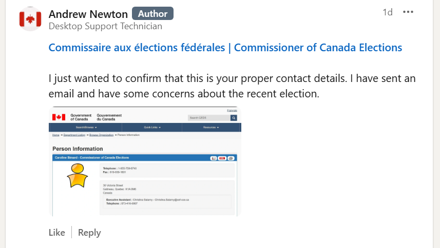Like Andrew Newton's comment
Viewport: 440px width, 248px height.
tap(56, 233)
